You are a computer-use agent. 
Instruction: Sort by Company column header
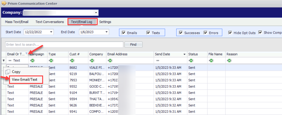click(97, 54)
